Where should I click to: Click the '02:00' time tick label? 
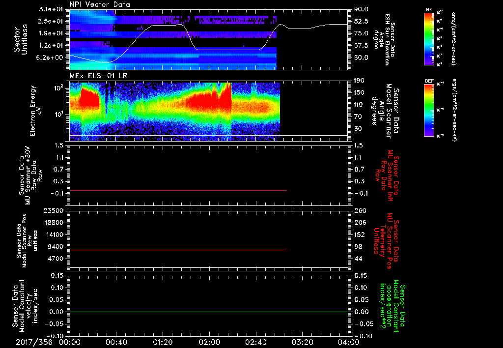click(209, 343)
